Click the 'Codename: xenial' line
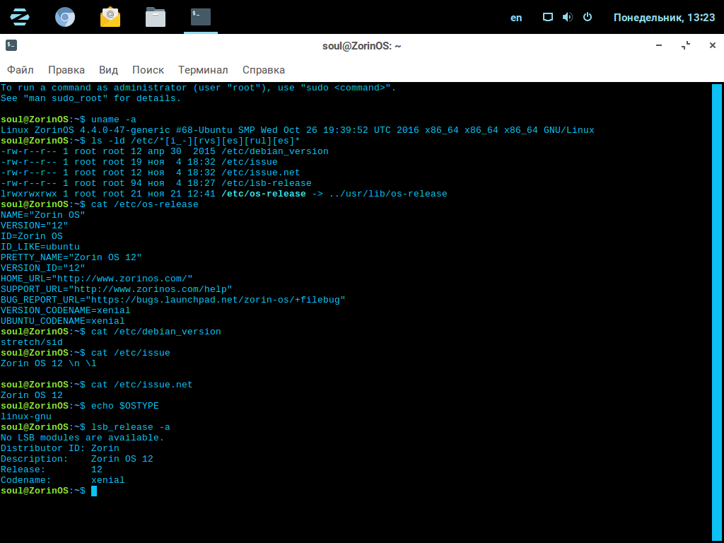This screenshot has width=724, height=543. pyautogui.click(x=63, y=481)
